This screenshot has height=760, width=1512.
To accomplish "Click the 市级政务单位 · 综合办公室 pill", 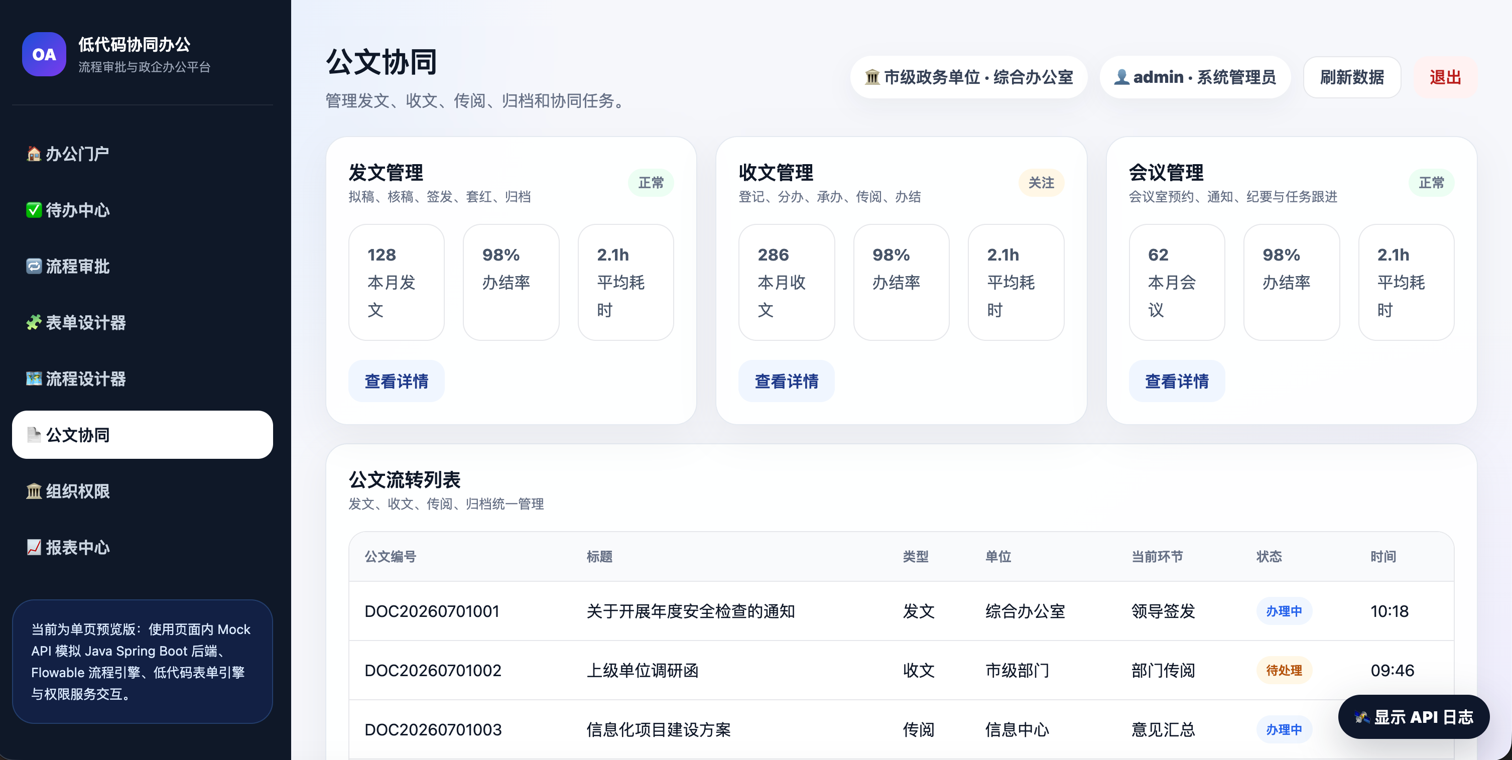I will pos(968,77).
